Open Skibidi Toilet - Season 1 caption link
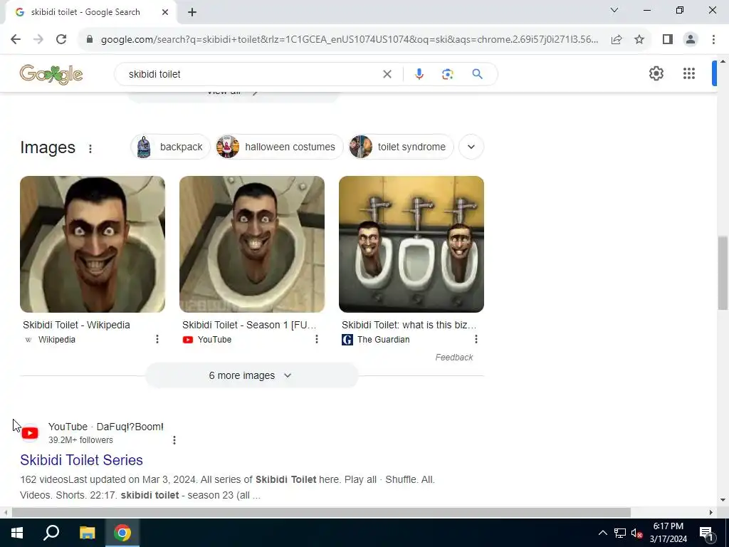This screenshot has height=547, width=729. 249,325
